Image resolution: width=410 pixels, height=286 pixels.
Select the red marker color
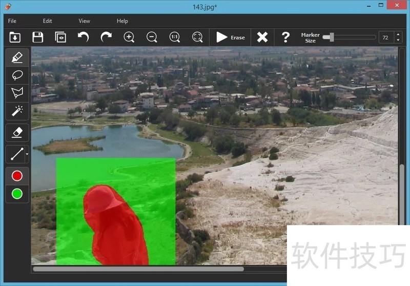point(17,176)
